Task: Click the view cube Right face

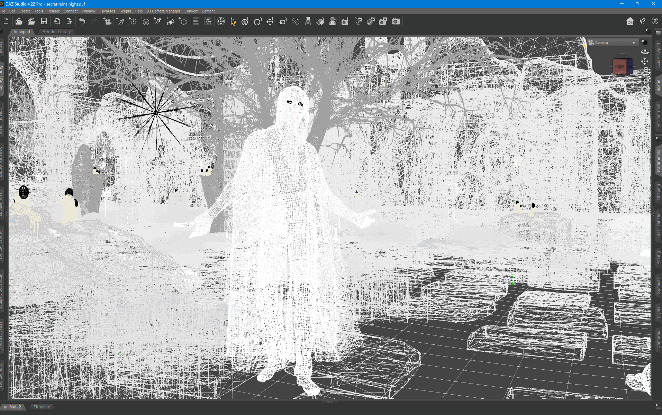Action: pyautogui.click(x=619, y=66)
